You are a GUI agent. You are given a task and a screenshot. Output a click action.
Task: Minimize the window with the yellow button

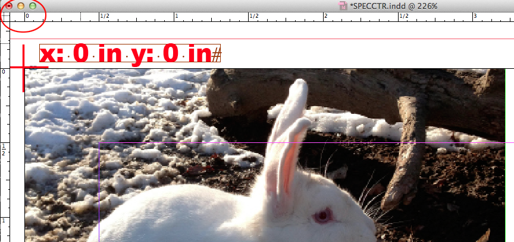[x=21, y=6]
